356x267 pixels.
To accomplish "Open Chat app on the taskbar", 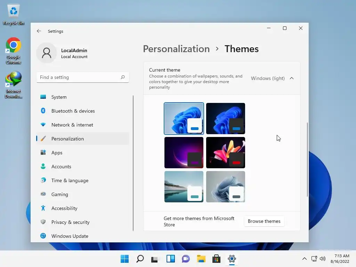I will click(x=186, y=259).
